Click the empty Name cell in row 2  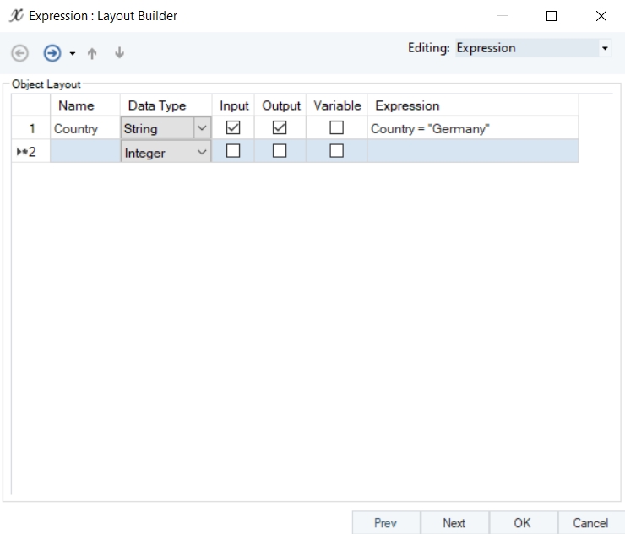tap(84, 152)
